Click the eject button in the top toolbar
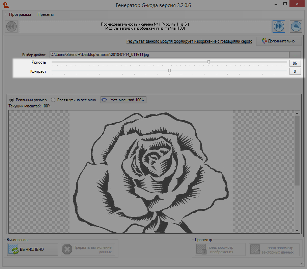 point(296,26)
